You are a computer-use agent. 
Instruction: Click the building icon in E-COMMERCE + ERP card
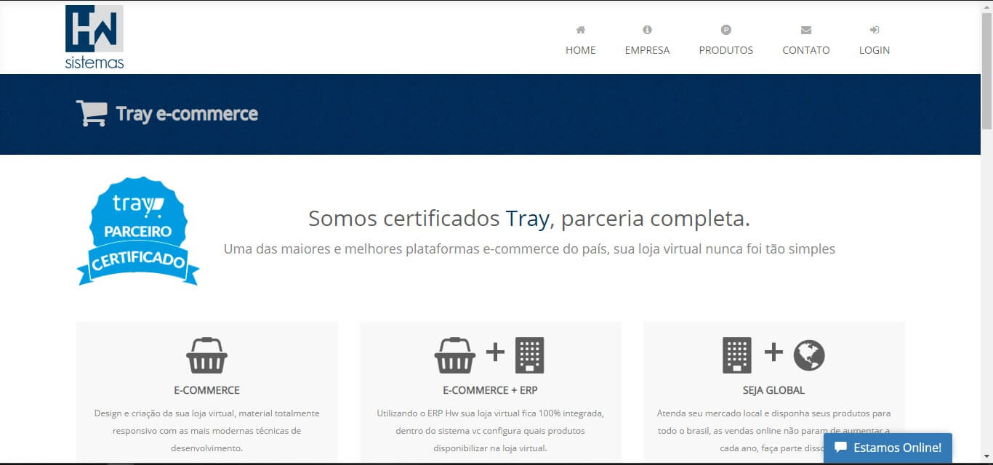529,355
